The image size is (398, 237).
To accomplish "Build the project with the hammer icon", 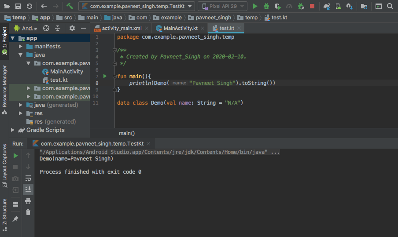I will (x=70, y=6).
